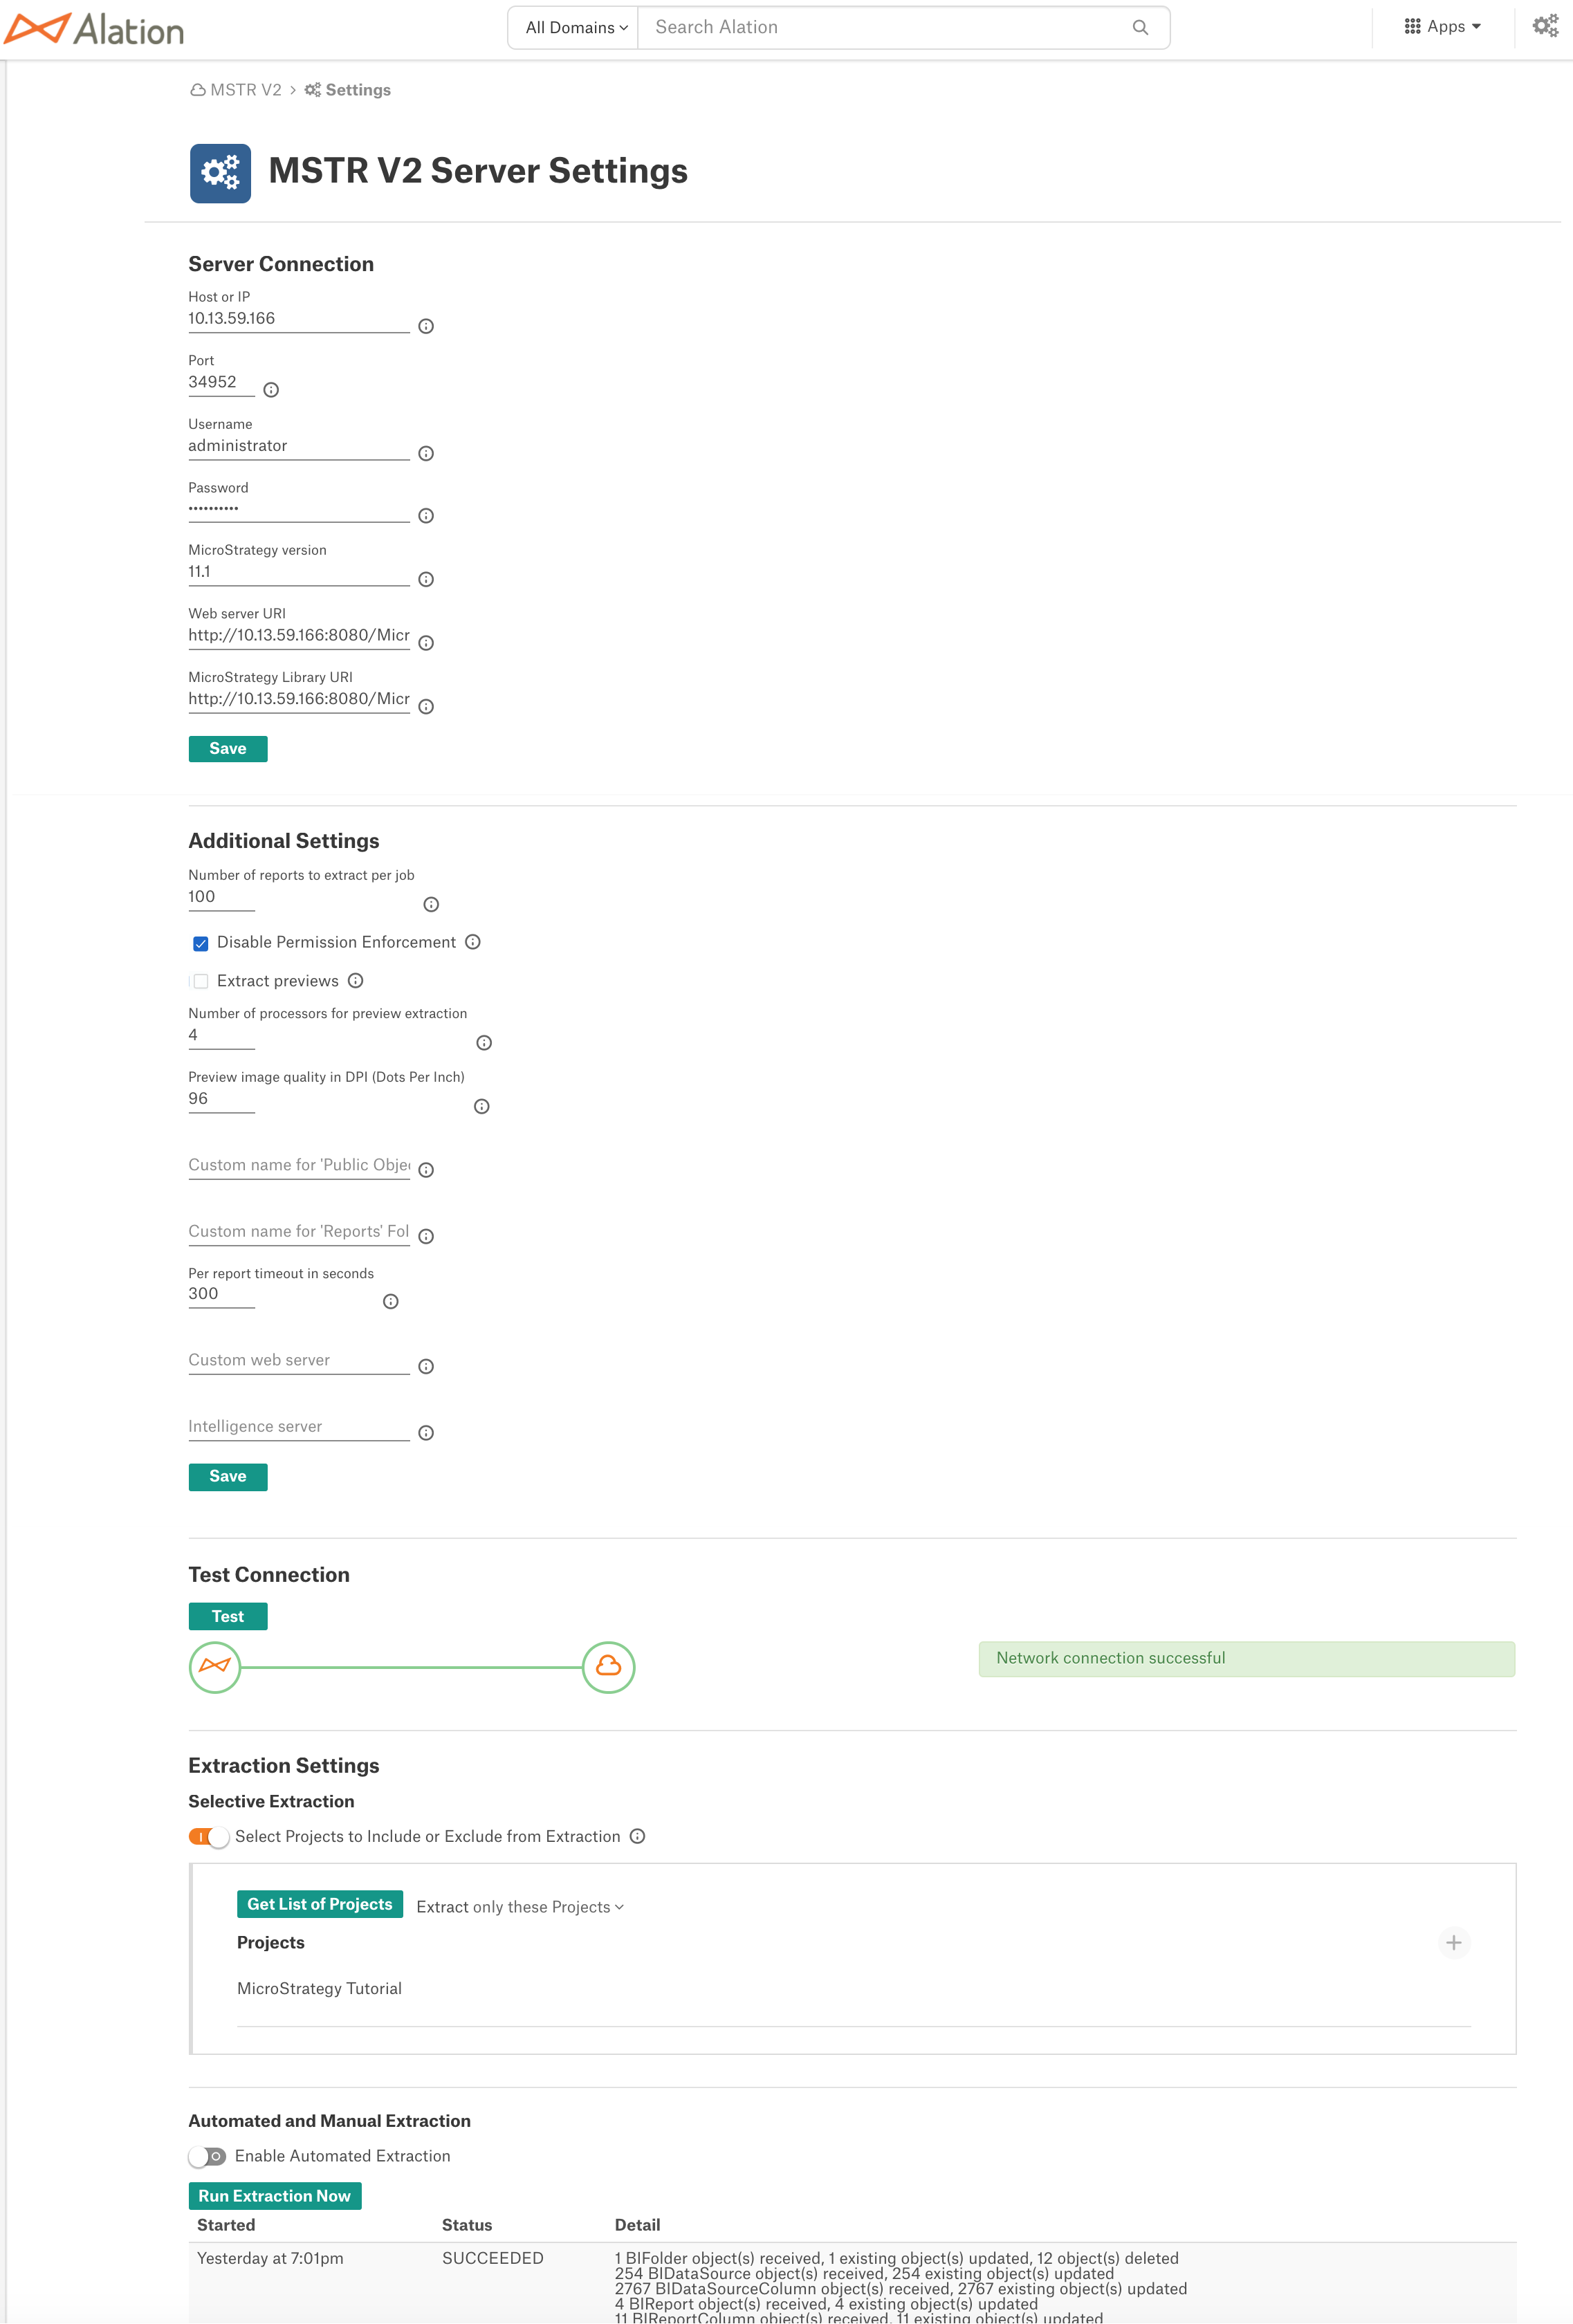
Task: Click info icon beside Disable Permission Enforcement
Action: tap(473, 942)
